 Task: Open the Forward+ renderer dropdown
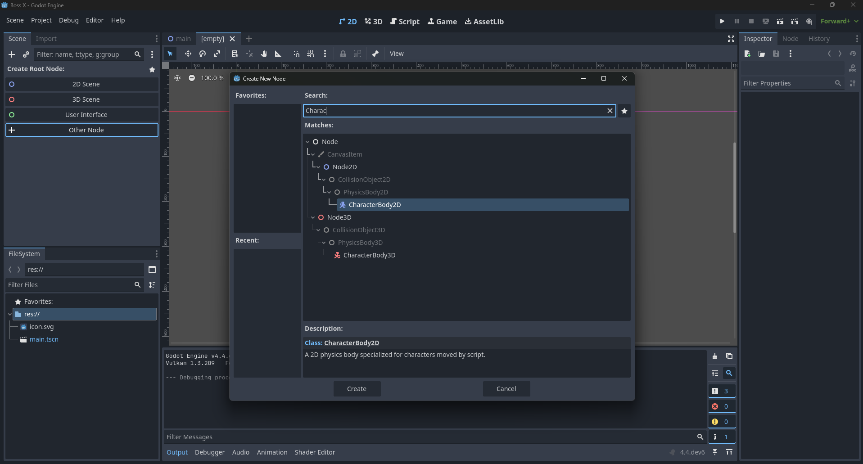pyautogui.click(x=839, y=21)
